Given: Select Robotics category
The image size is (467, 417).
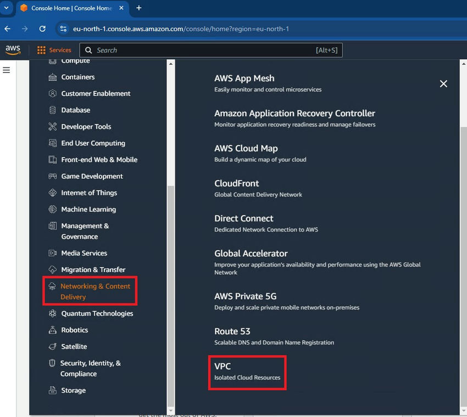Looking at the screenshot, I should pyautogui.click(x=75, y=330).
